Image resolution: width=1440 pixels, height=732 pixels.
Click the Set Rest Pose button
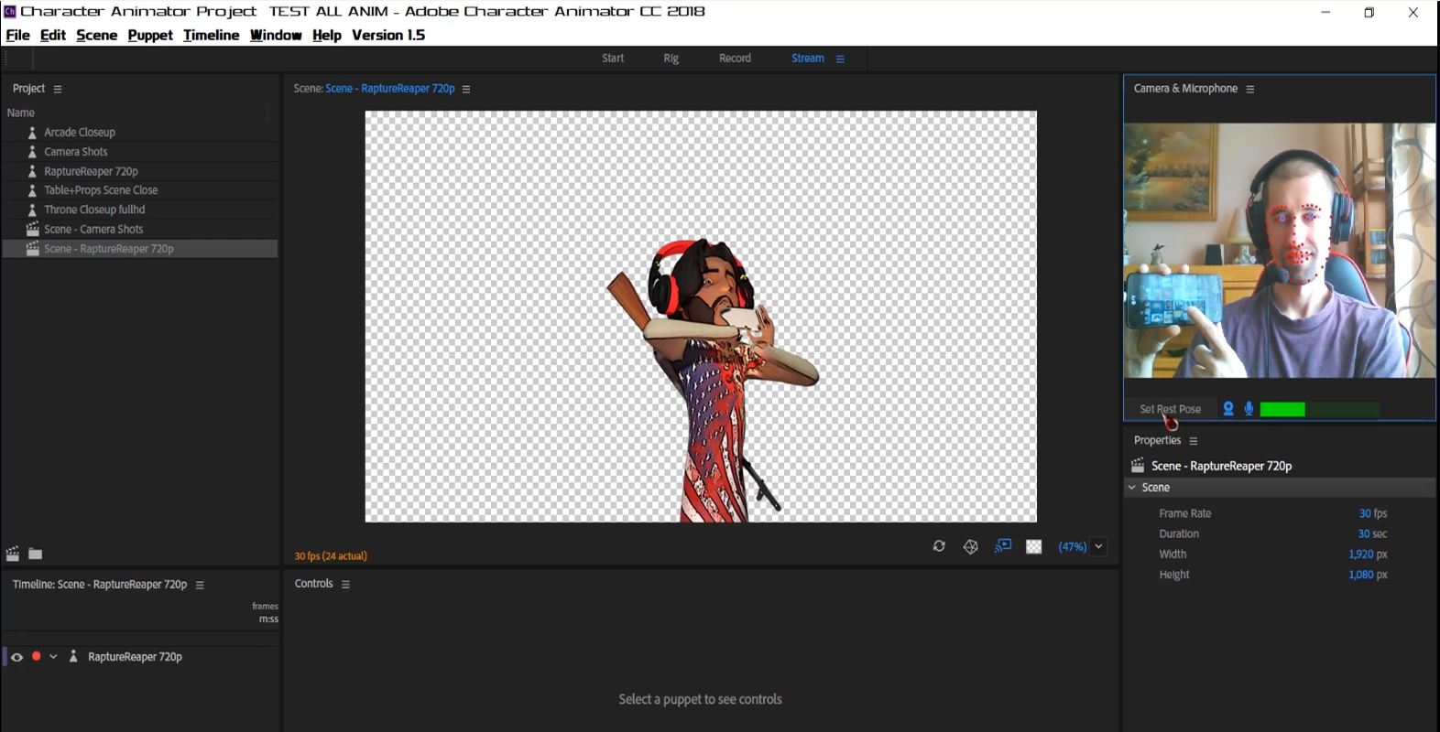tap(1170, 409)
